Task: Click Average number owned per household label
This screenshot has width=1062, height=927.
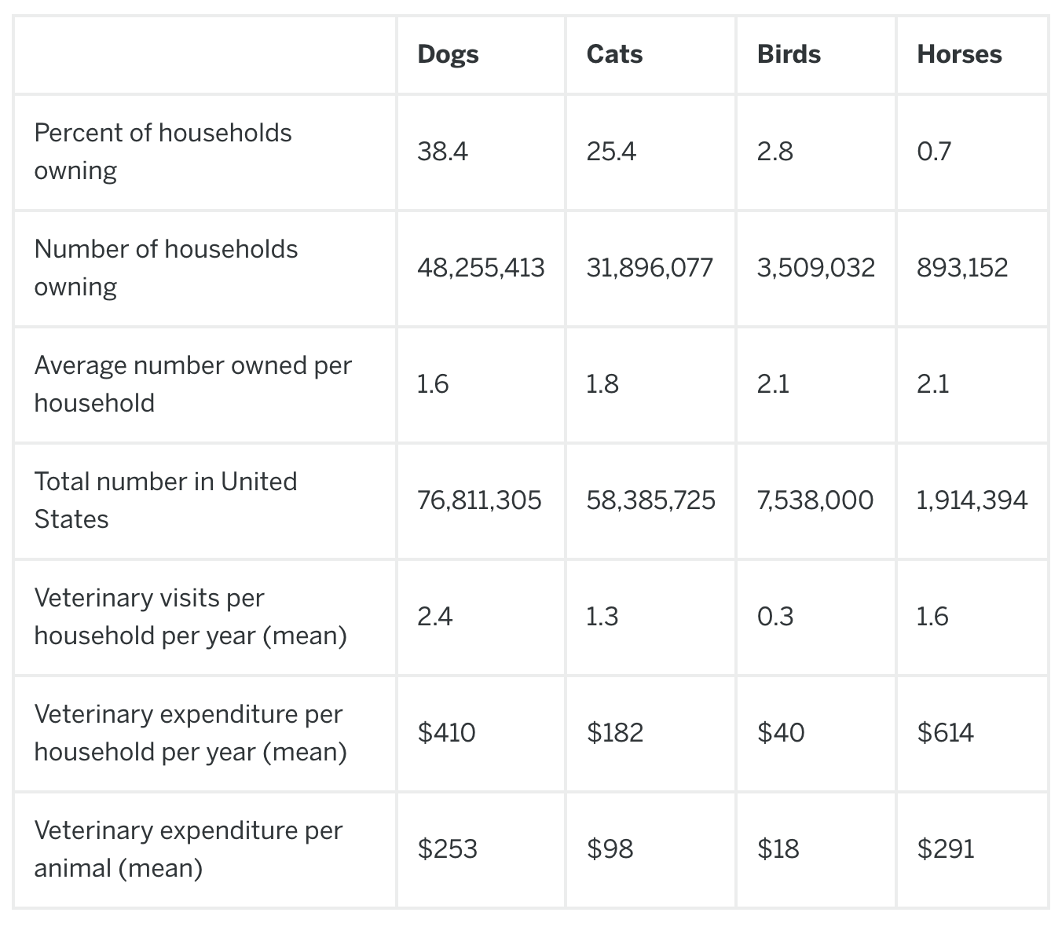Action: pyautogui.click(x=192, y=384)
